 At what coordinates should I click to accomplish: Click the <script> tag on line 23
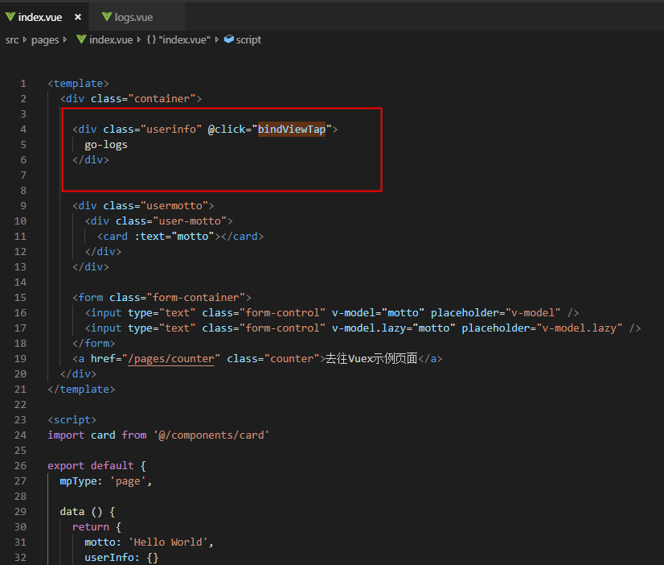coord(72,420)
